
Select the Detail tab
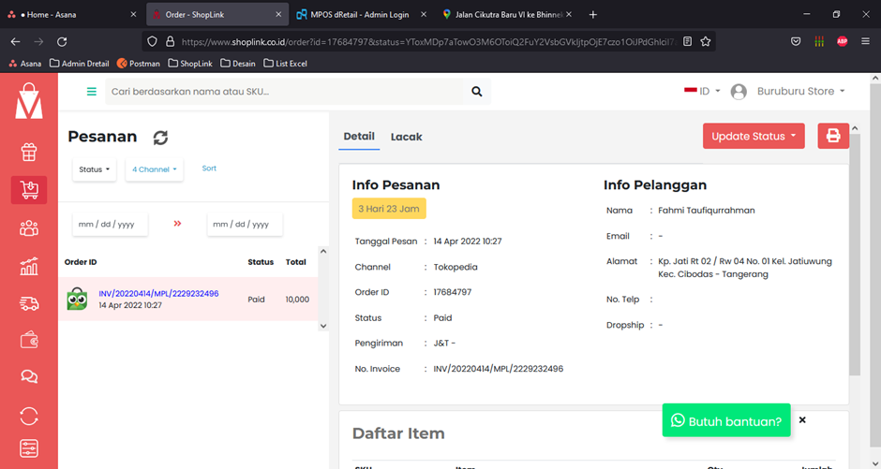coord(359,137)
